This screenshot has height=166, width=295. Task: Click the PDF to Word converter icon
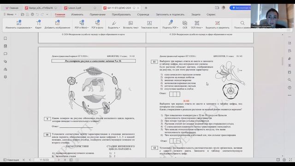82,23
